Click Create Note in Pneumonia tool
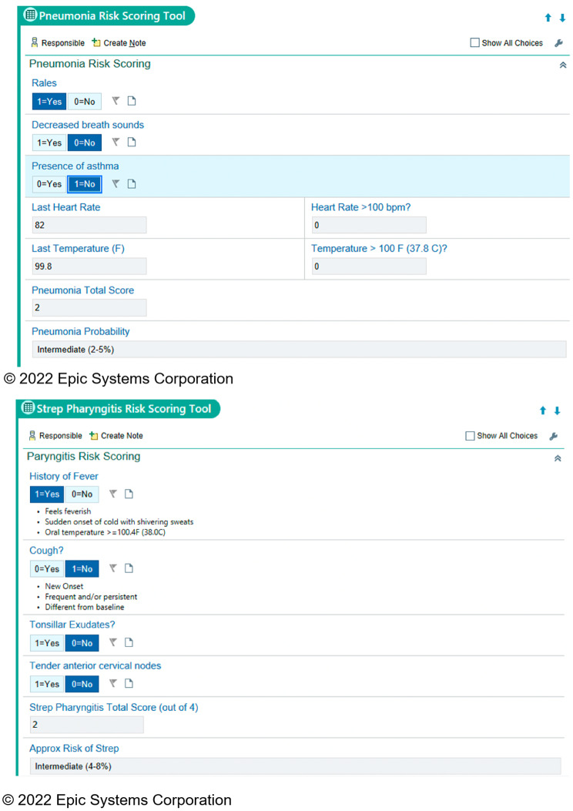 [x=119, y=43]
